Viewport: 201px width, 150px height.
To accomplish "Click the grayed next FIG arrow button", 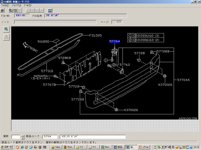I will point(33,10).
